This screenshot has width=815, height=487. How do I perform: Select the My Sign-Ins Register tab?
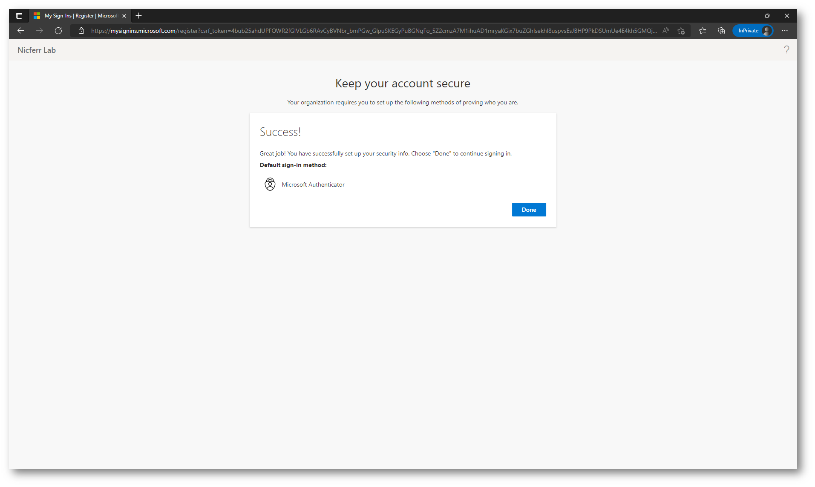80,16
